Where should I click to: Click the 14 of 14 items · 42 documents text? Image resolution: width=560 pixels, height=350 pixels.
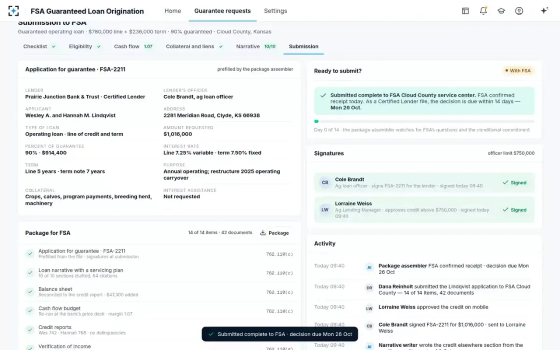click(x=220, y=232)
